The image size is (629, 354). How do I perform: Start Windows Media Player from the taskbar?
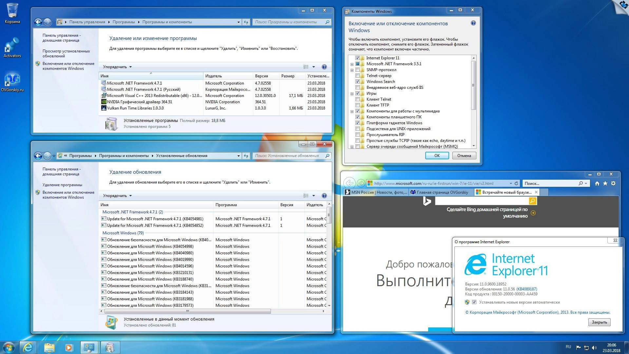pos(69,347)
